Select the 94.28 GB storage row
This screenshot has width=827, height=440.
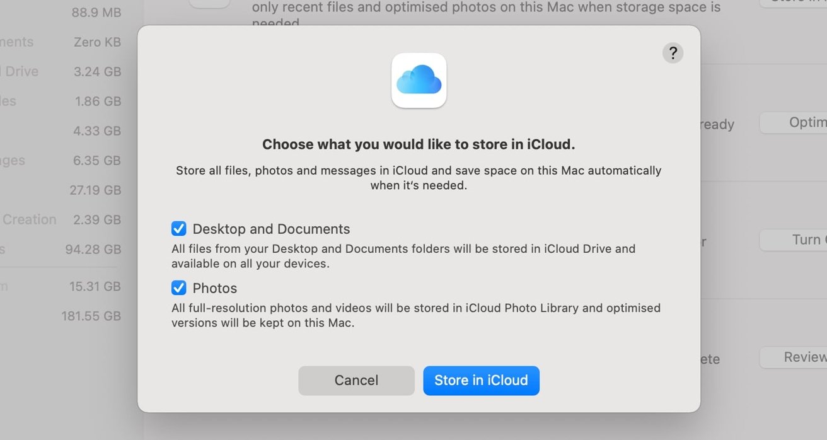(x=61, y=249)
